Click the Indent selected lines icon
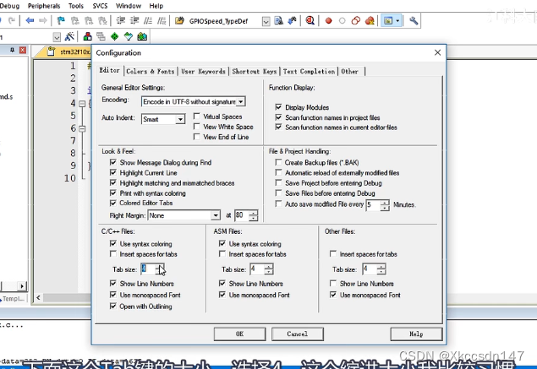 [121, 21]
